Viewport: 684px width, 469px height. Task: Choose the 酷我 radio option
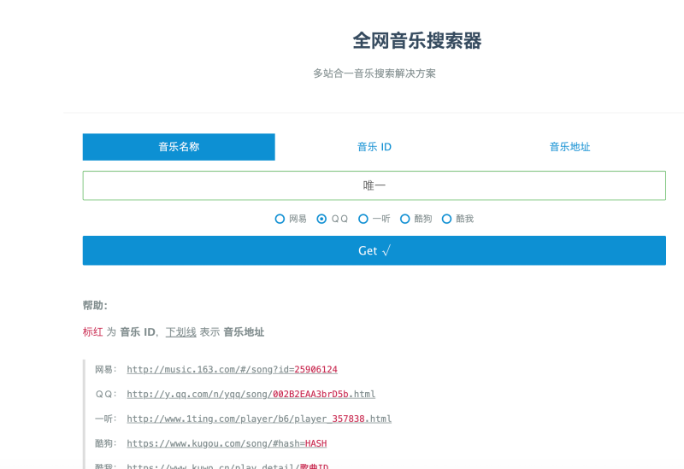[x=446, y=219]
